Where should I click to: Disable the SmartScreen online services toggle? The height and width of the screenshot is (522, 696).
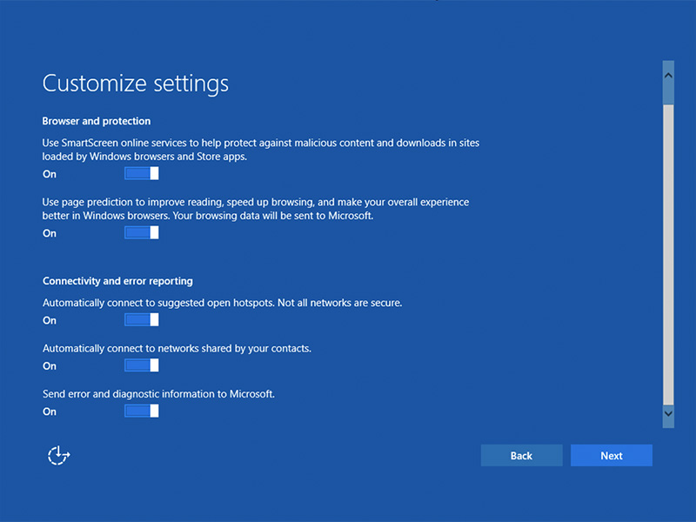[141, 174]
